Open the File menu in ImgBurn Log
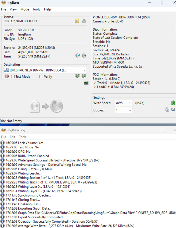 coord(4,137)
